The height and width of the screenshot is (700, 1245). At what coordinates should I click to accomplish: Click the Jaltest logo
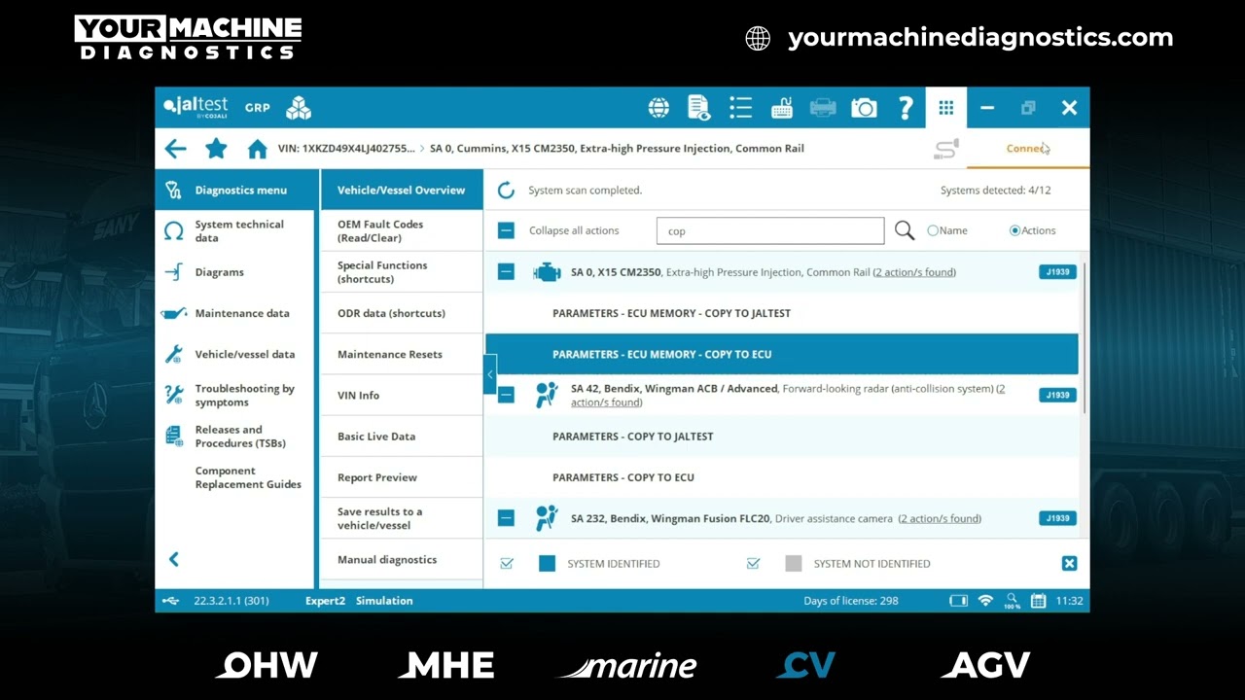pyautogui.click(x=196, y=107)
